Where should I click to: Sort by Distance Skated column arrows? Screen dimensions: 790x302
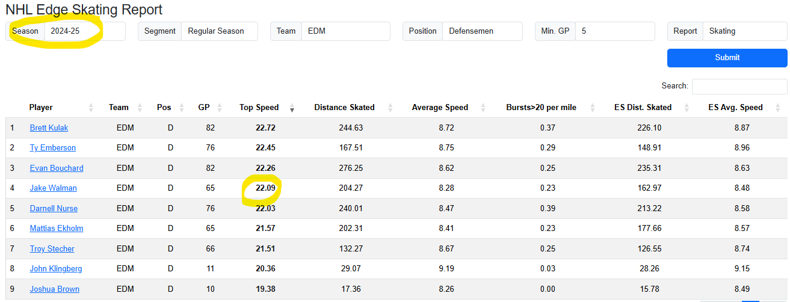[390, 108]
